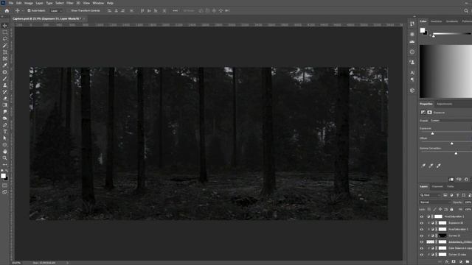Create new adjustment layer from Layers footer
This screenshot has width=472, height=265.
point(460,262)
